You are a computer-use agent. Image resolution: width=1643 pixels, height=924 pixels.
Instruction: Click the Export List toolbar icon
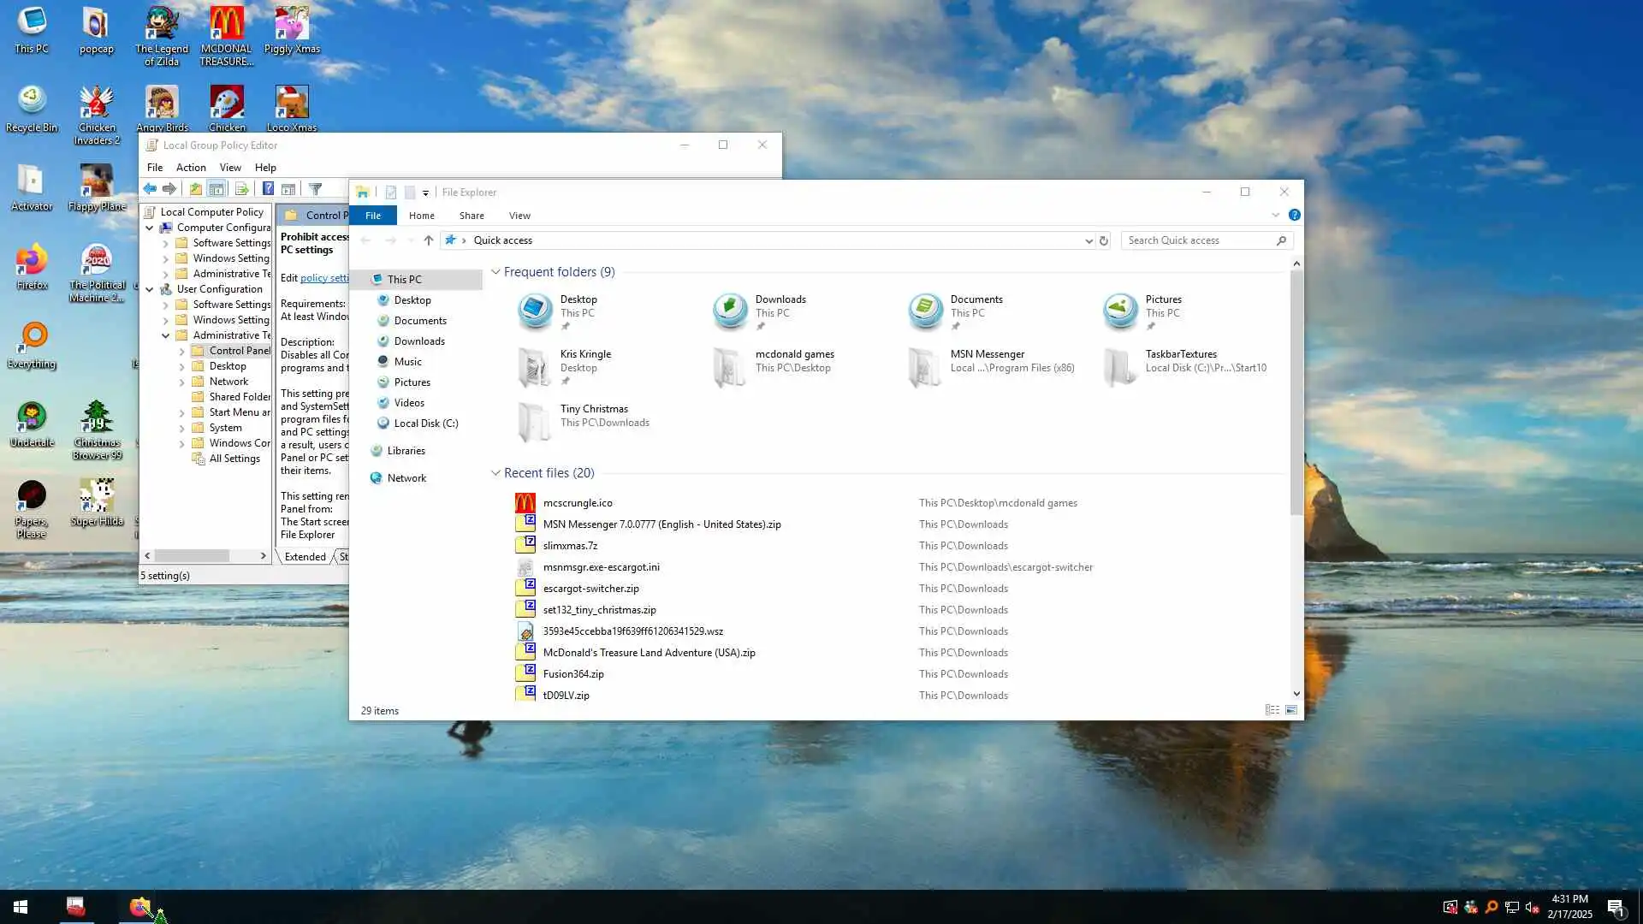click(241, 189)
